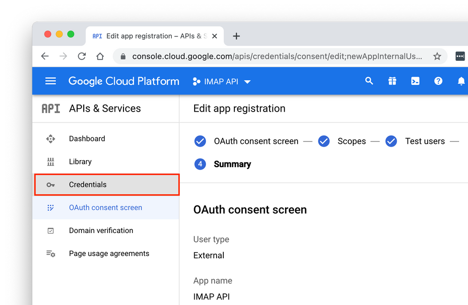Select the completed Test users step indicator
Screen dimensions: 468x305
[391, 141]
